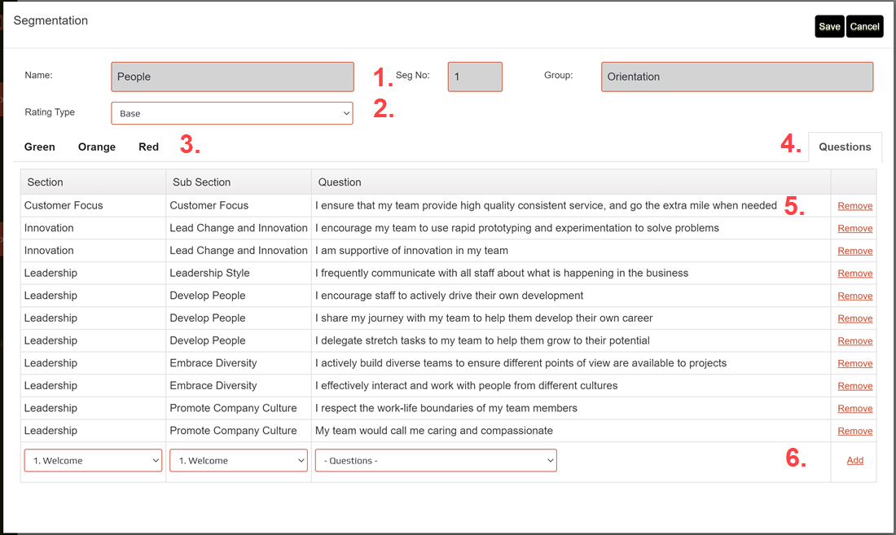Image resolution: width=896 pixels, height=535 pixels.
Task: Open the Orange tab
Action: (x=96, y=147)
